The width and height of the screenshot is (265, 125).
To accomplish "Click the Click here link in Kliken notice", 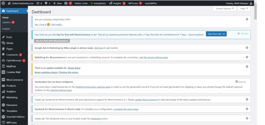I will tap(99, 48).
